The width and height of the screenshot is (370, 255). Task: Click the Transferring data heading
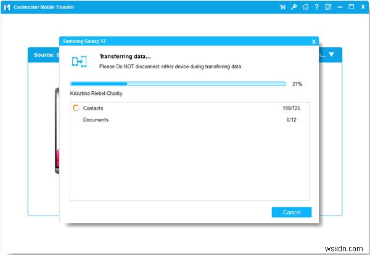[x=125, y=57]
